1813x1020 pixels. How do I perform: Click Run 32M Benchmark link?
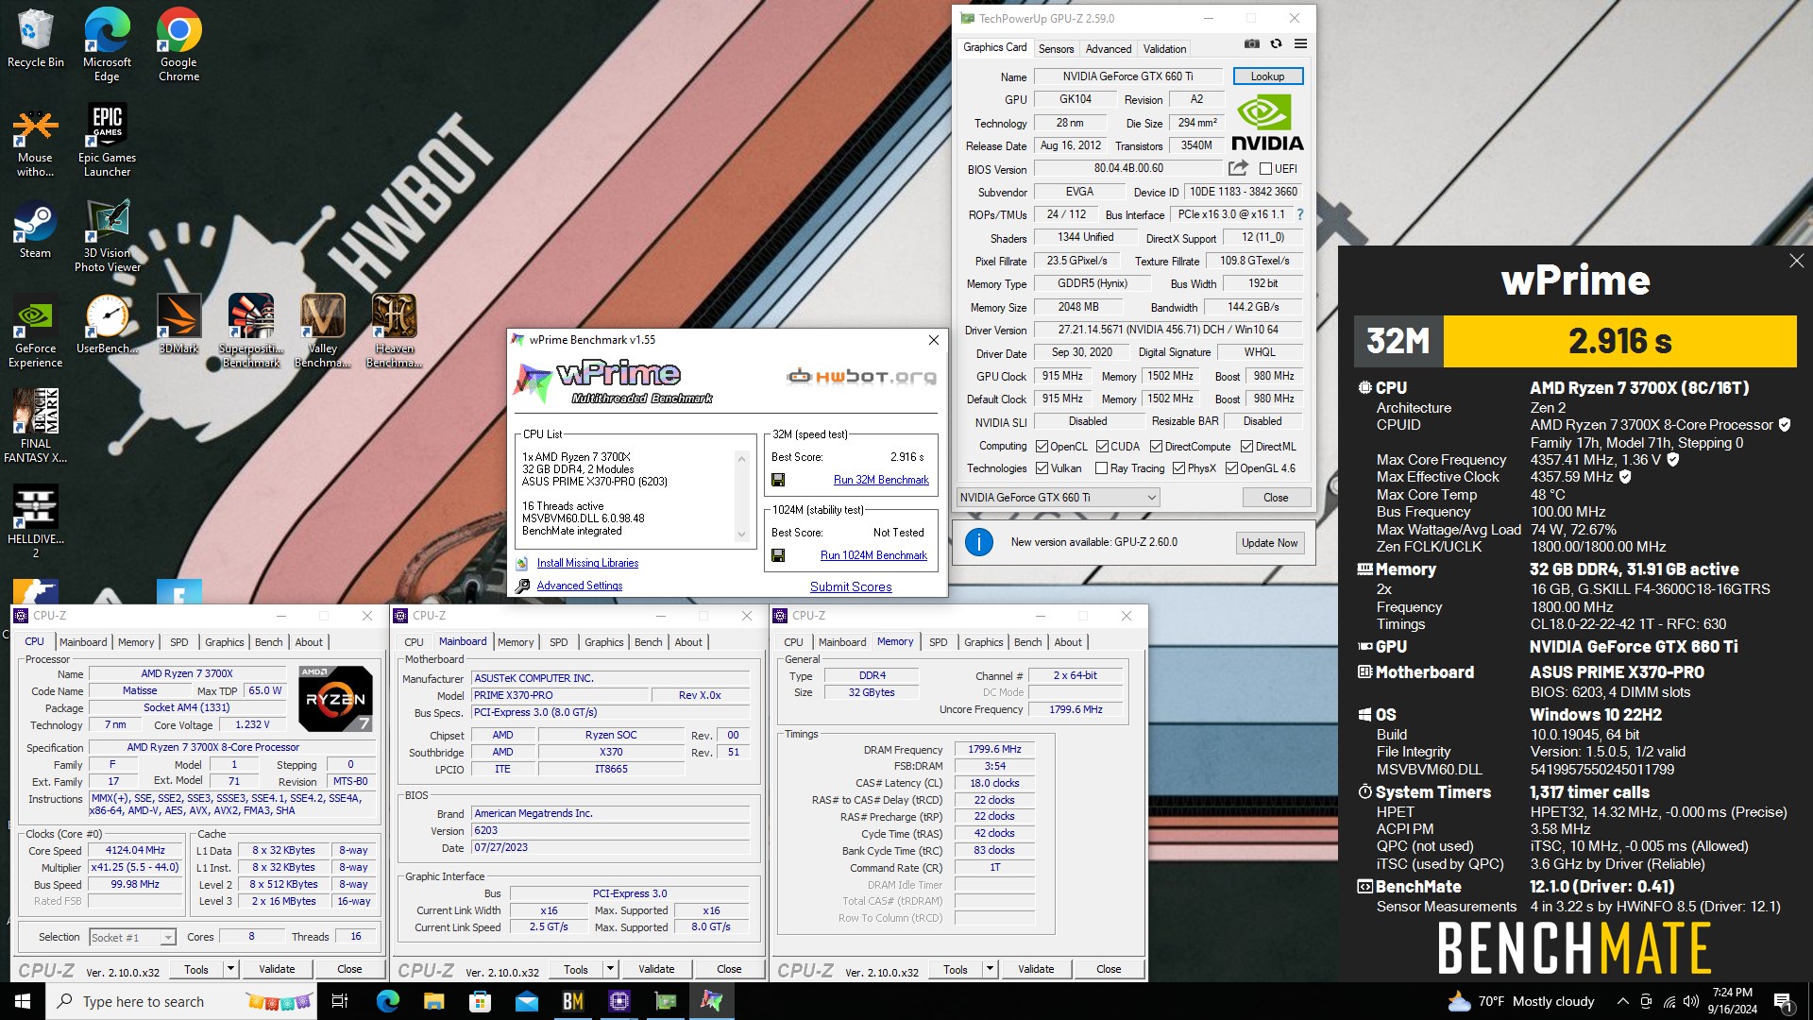(x=881, y=480)
